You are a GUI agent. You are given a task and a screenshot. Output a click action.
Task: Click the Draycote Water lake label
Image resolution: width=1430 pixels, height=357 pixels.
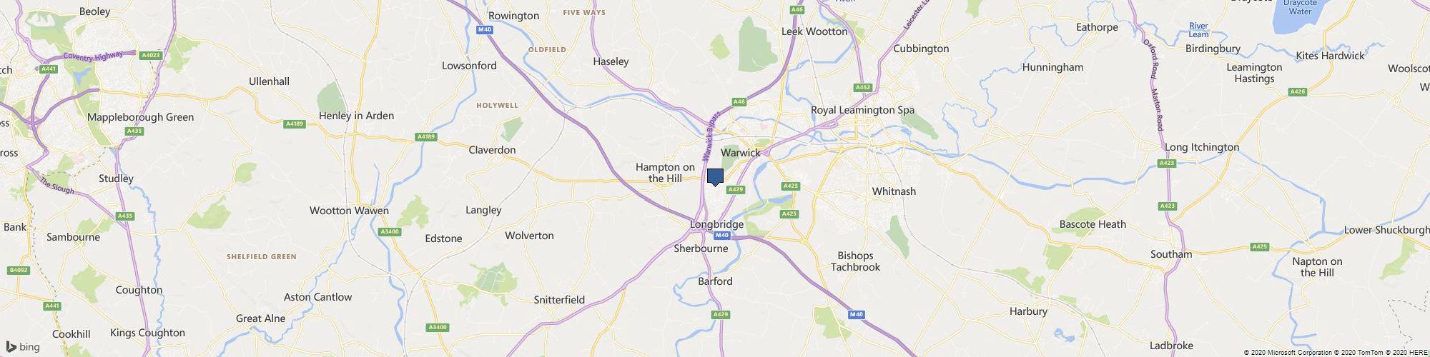[1300, 7]
